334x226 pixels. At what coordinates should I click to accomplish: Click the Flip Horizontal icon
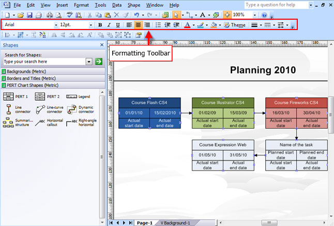tap(54, 35)
